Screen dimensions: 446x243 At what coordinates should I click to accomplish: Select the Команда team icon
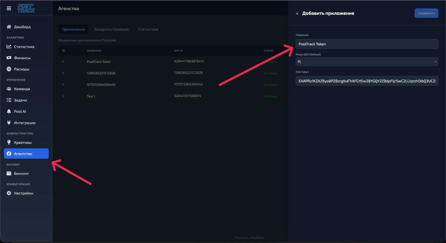pos(8,89)
